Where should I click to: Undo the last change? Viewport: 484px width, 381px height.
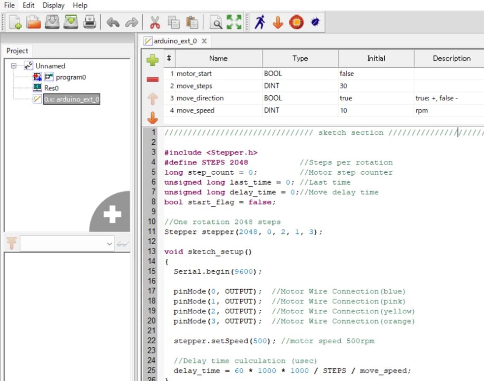click(113, 22)
